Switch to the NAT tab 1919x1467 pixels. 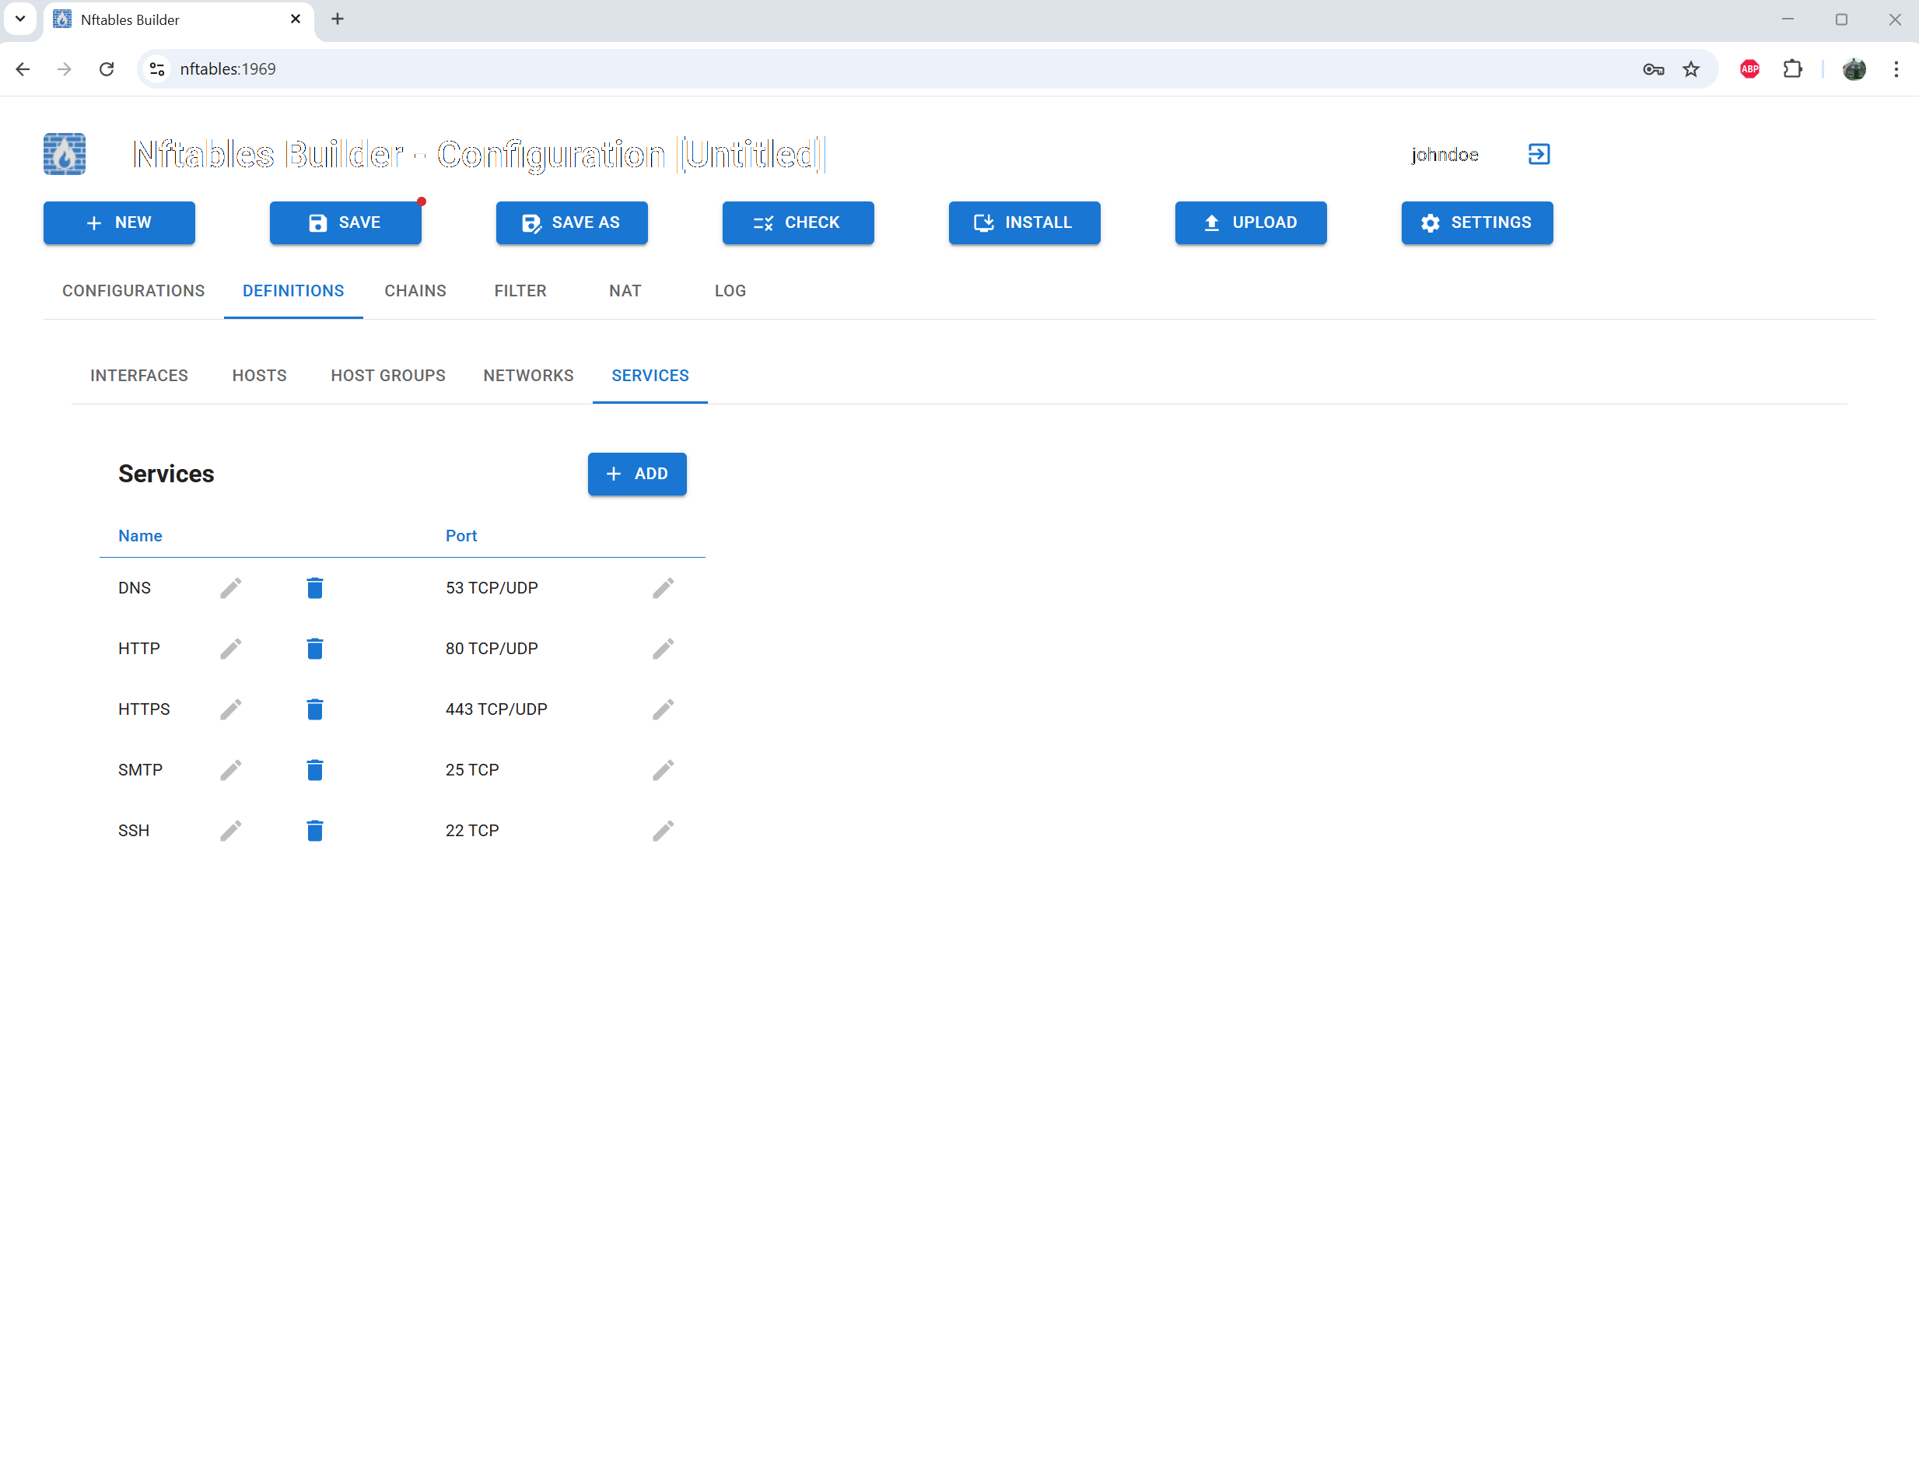click(625, 291)
